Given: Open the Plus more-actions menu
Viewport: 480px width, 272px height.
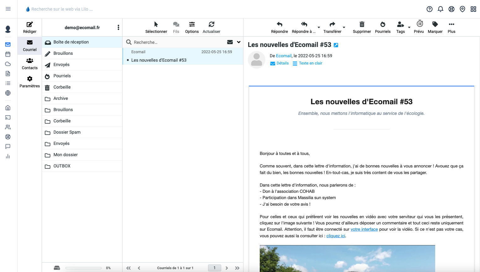Looking at the screenshot, I should coord(451,28).
